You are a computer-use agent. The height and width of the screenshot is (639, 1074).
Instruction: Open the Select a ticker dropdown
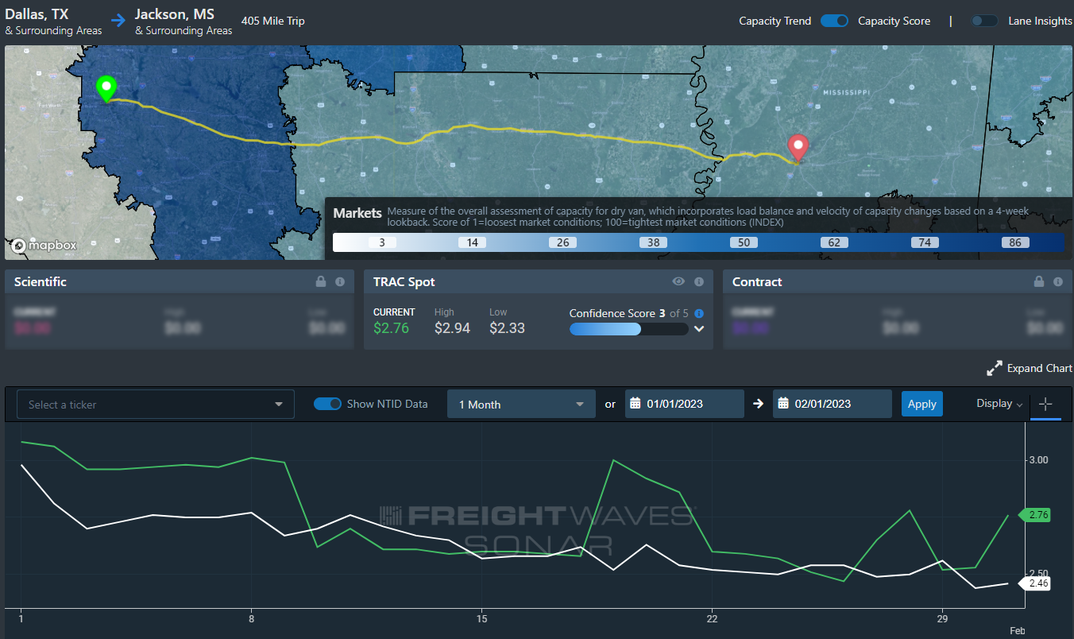156,405
